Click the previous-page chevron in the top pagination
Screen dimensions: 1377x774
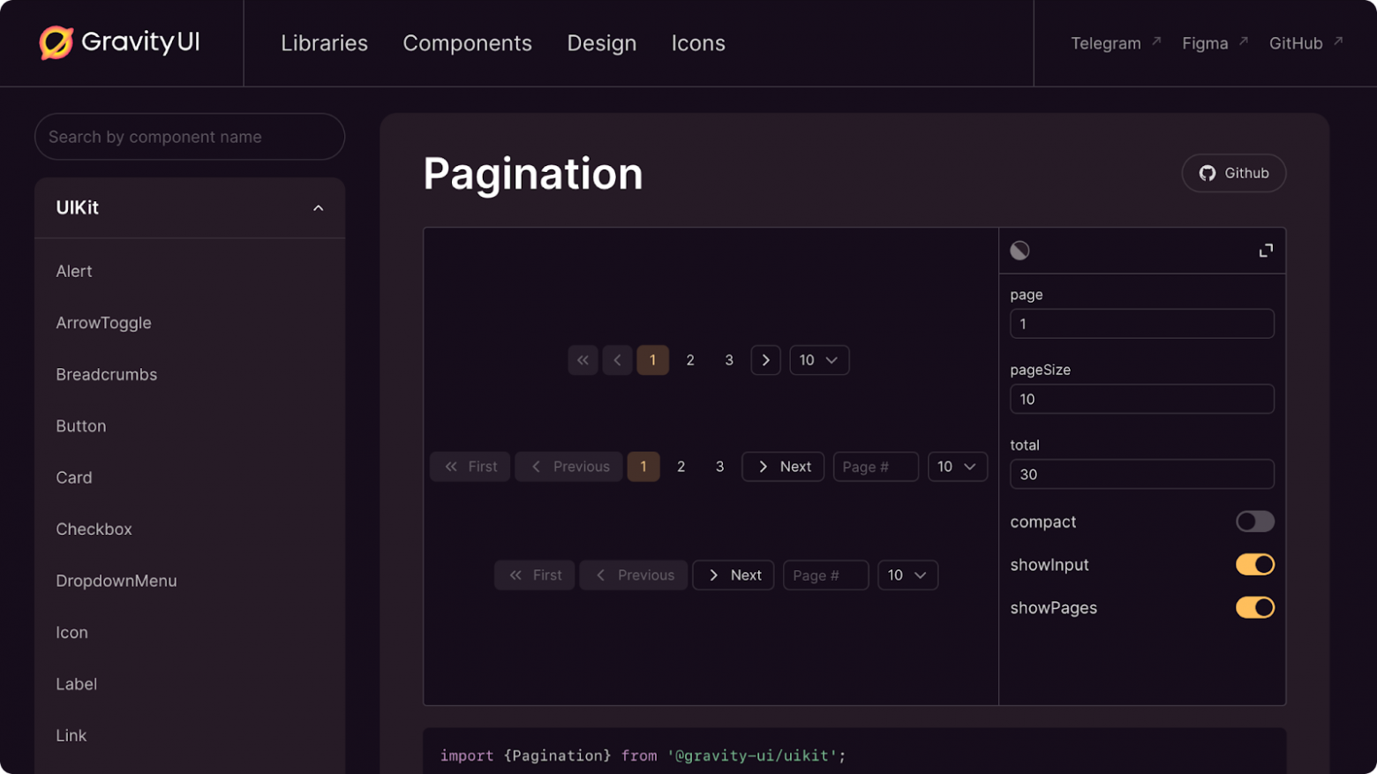617,360
